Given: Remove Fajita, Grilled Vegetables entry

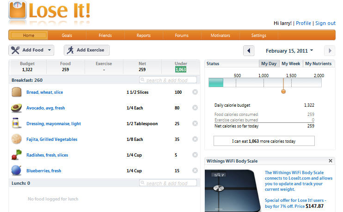Looking at the screenshot, I should tap(195, 139).
